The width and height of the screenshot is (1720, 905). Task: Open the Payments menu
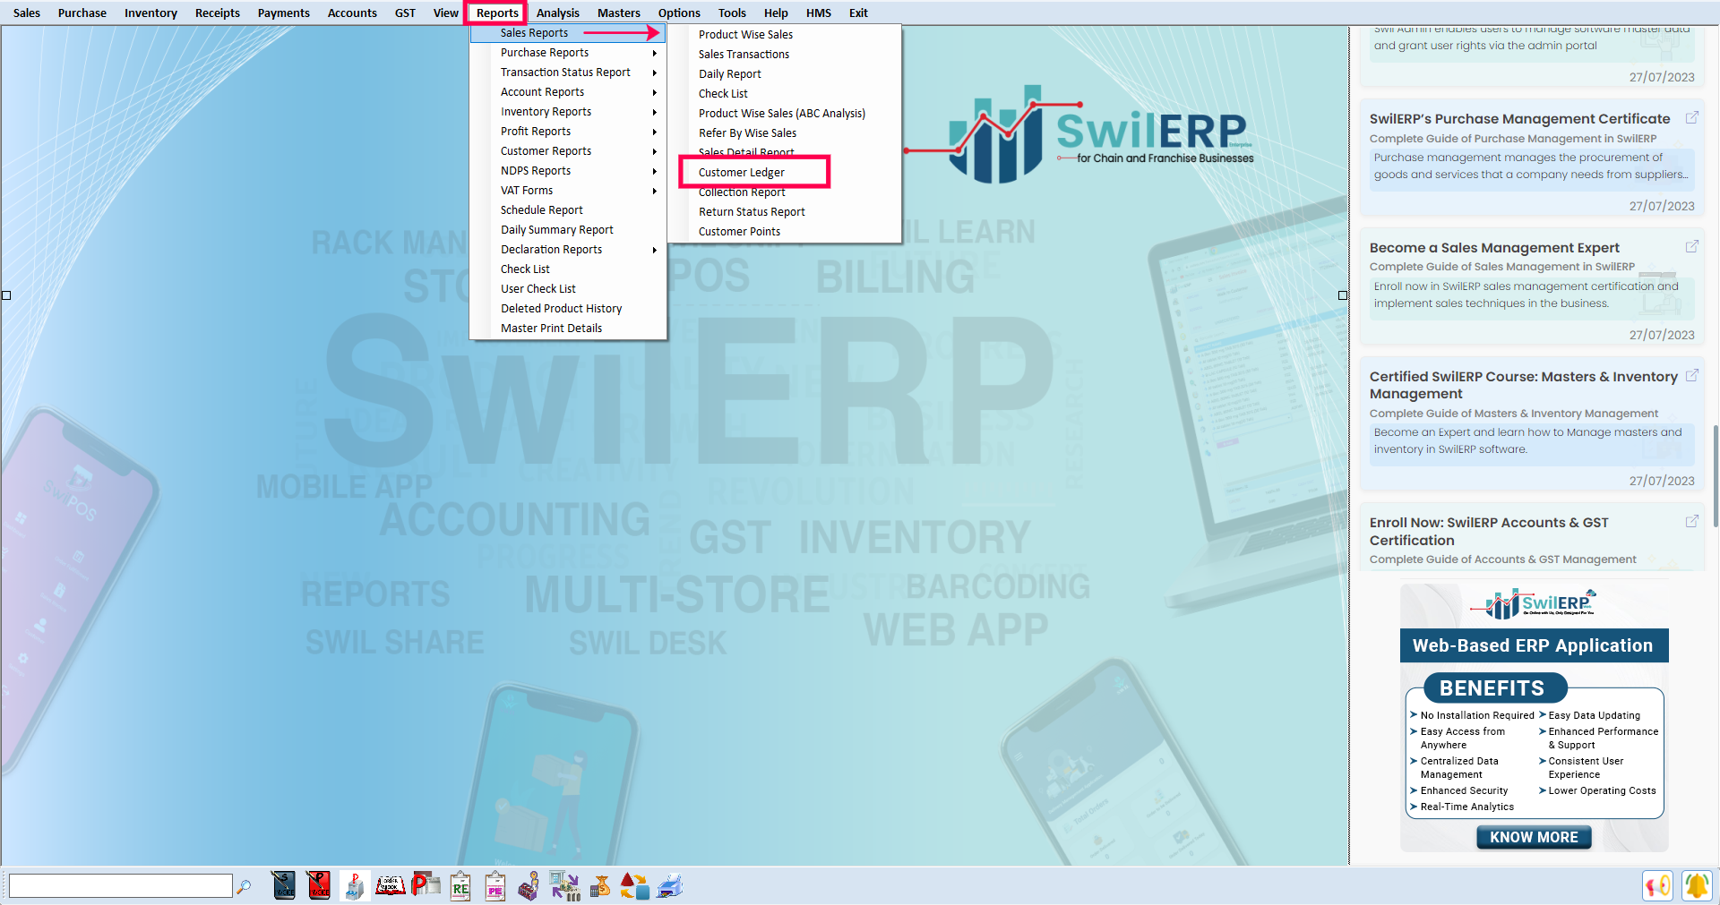tap(283, 13)
